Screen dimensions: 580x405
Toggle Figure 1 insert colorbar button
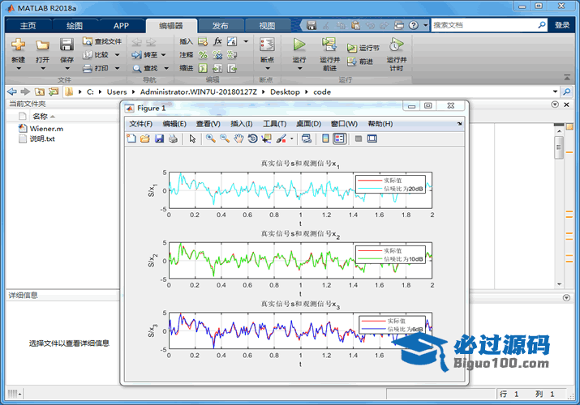[x=325, y=139]
